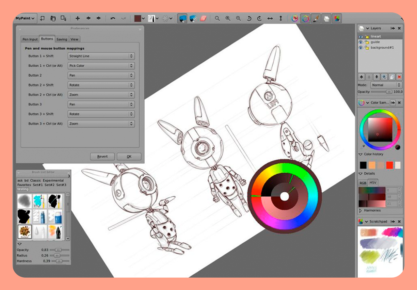417x290 pixels.
Task: Open the Button 1 + Shift dropdown
Action: (x=101, y=56)
